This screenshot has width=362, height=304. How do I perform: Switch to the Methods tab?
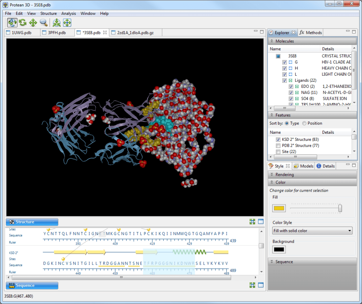(x=311, y=33)
